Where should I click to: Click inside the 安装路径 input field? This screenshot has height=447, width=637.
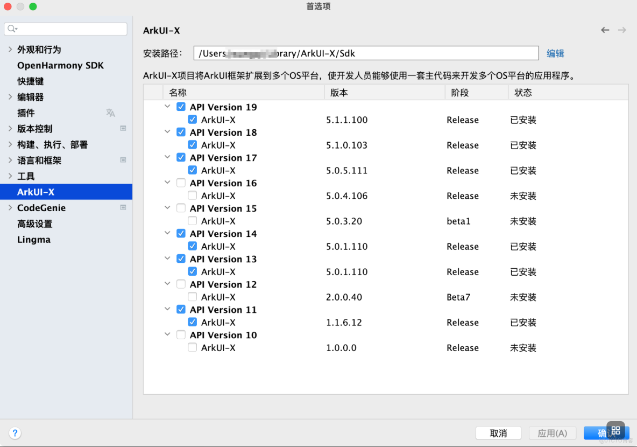(366, 53)
